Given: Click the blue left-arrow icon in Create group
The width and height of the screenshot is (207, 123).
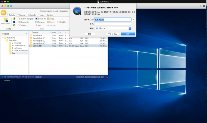Looking at the screenshot, I should (x=14, y=22).
